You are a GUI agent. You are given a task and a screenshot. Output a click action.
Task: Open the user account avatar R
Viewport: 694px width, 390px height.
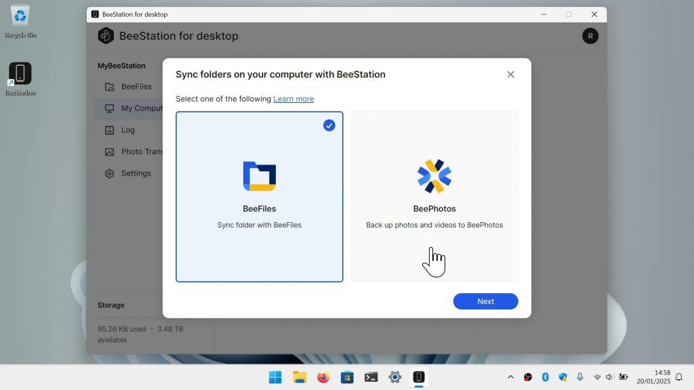pos(590,36)
